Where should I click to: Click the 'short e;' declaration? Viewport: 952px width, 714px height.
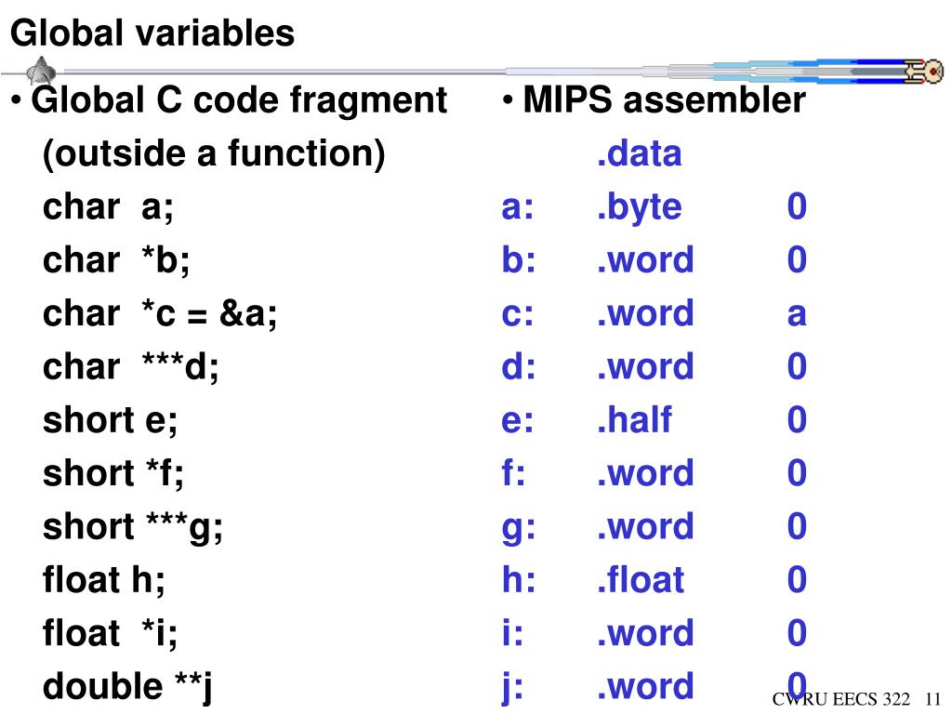click(110, 420)
